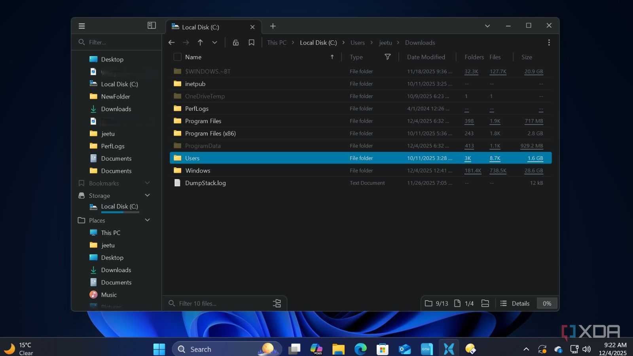The width and height of the screenshot is (633, 356).
Task: Jump to jeetu in the breadcrumb
Action: [x=385, y=42]
